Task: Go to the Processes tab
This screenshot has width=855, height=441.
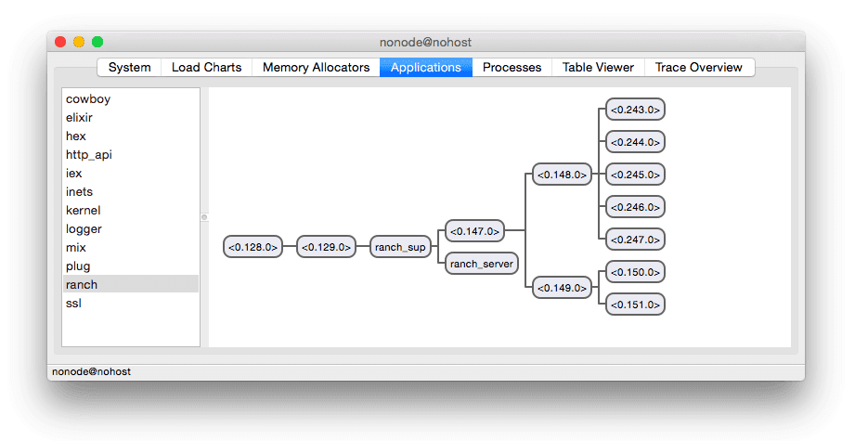Action: 512,68
